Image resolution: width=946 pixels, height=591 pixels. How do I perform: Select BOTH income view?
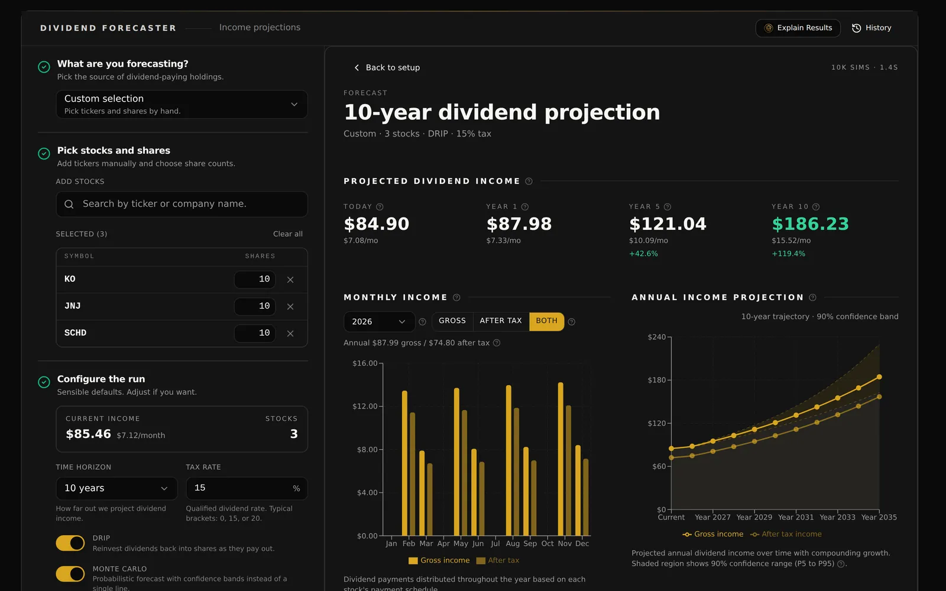(546, 321)
